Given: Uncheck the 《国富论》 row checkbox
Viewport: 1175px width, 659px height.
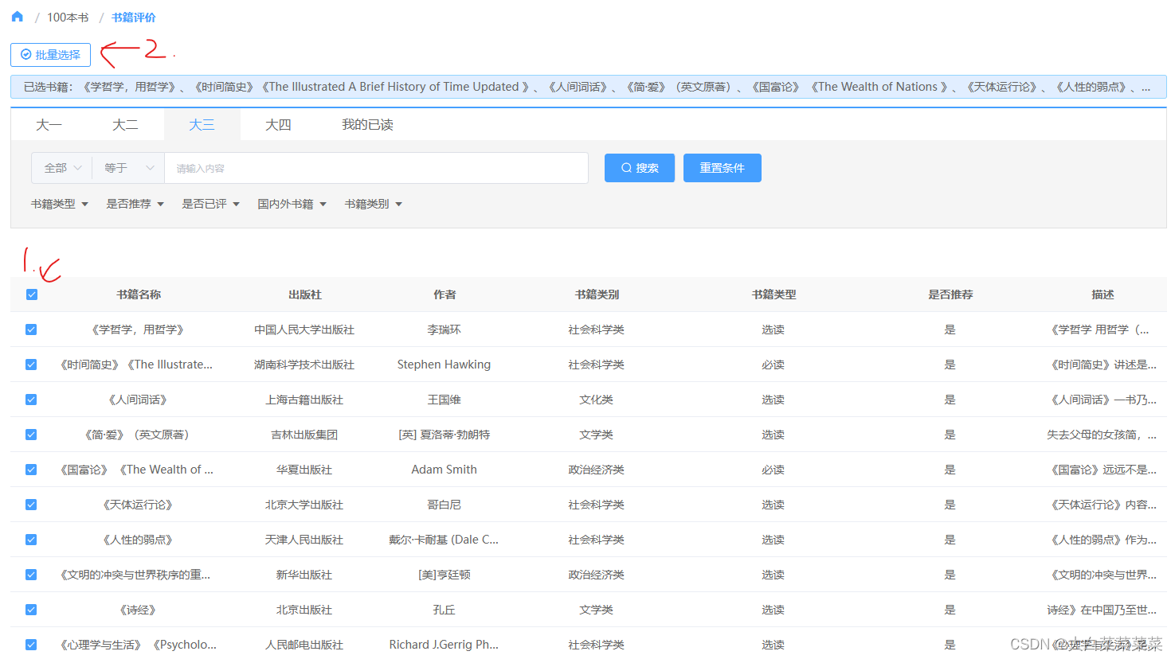Looking at the screenshot, I should [x=31, y=470].
